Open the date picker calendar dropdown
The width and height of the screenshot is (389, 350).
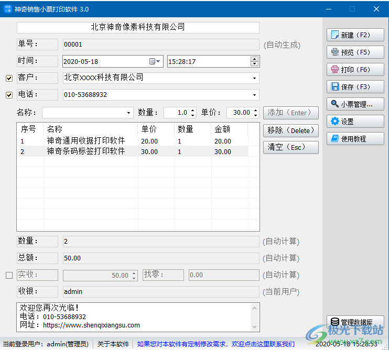tap(155, 61)
